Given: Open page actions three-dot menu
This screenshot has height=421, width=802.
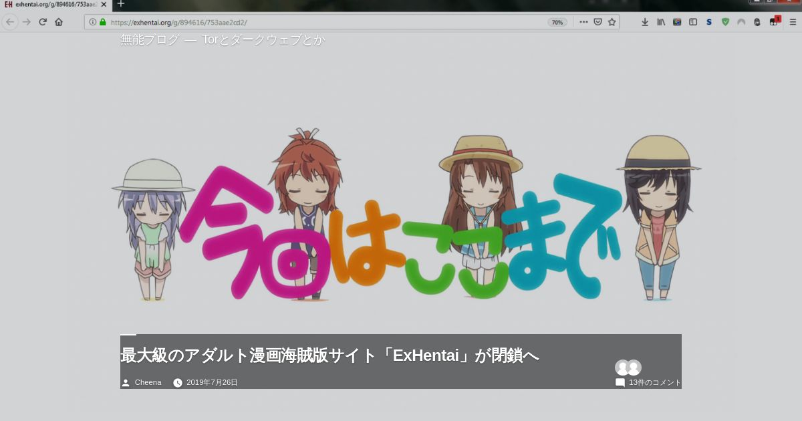Looking at the screenshot, I should tap(583, 22).
